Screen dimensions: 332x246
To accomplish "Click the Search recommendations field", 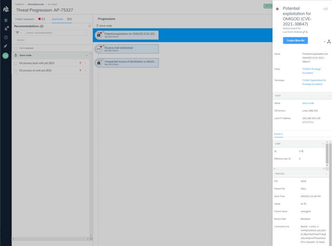I will click(56, 33).
